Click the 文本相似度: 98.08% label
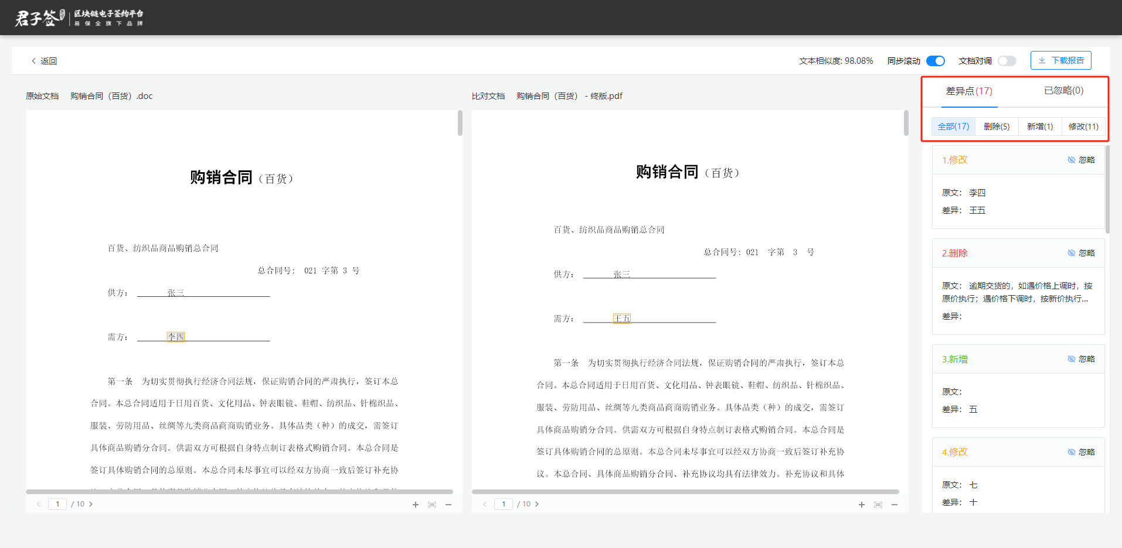Viewport: 1122px width, 548px height. pyautogui.click(x=836, y=61)
